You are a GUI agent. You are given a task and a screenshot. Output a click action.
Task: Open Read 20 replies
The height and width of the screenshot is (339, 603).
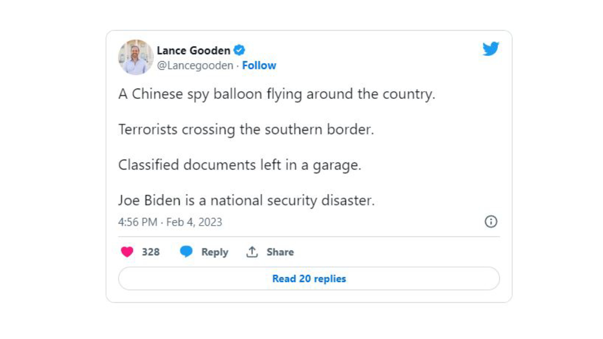pos(309,279)
